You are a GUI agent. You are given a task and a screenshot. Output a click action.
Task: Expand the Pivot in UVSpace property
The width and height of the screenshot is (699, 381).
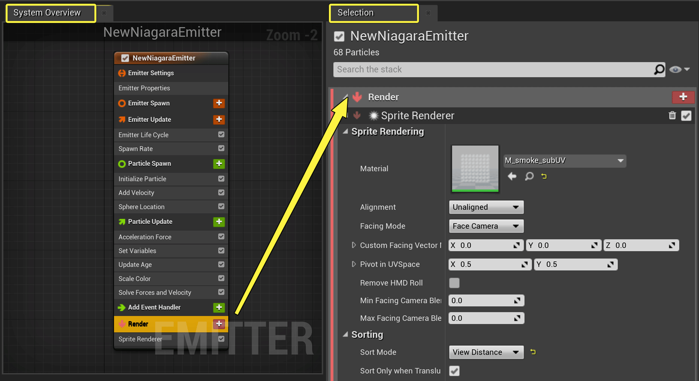tap(353, 264)
